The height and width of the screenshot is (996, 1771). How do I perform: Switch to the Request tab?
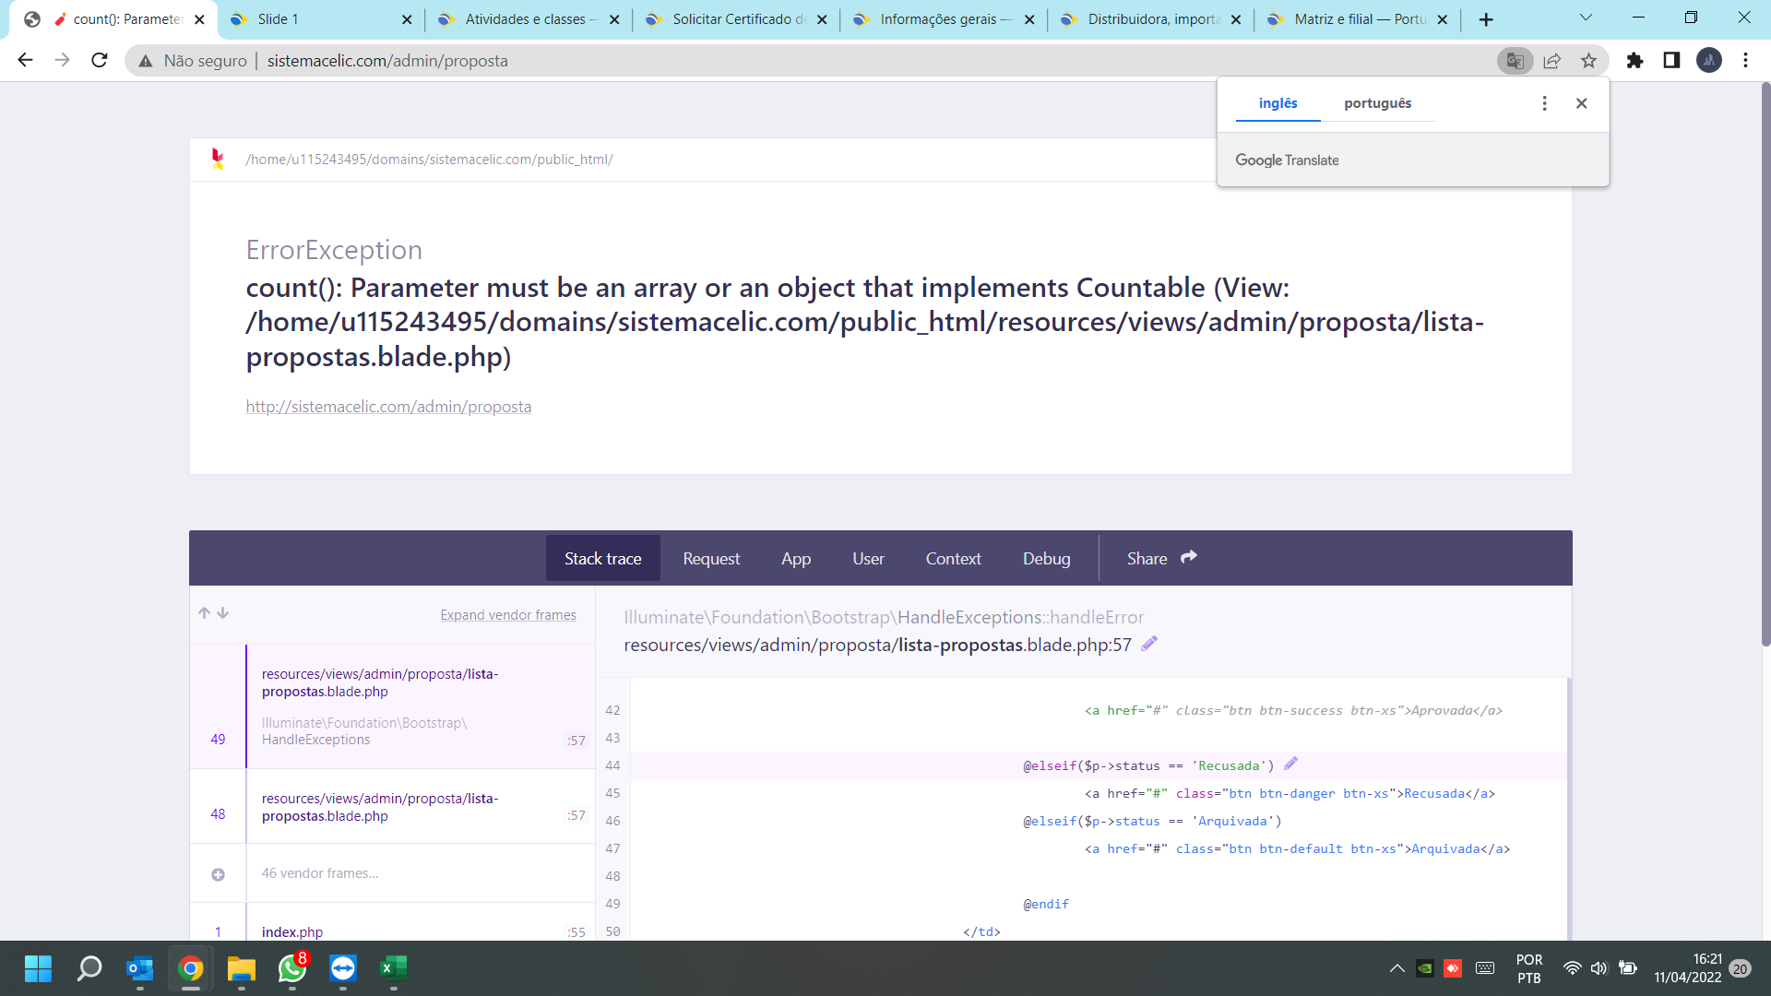(711, 558)
